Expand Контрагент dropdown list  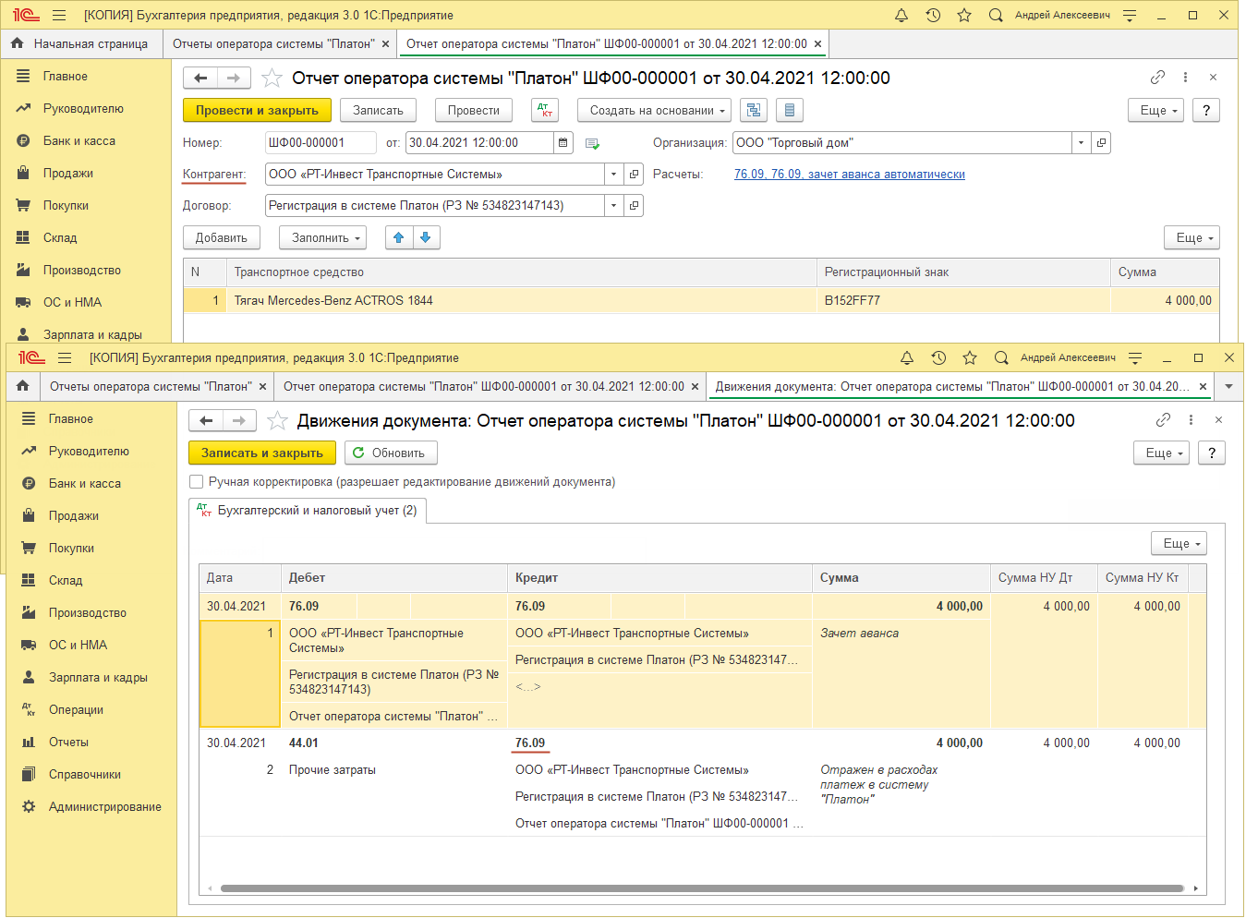tap(613, 174)
